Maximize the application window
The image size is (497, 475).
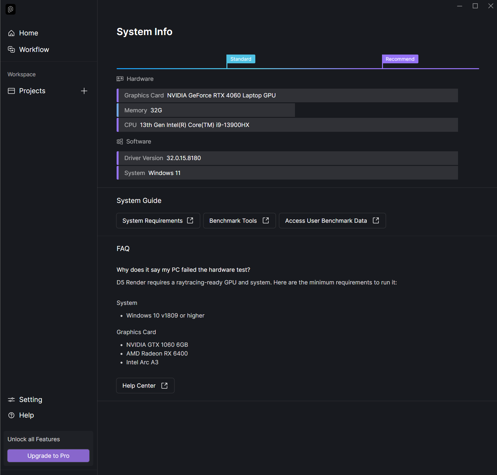(475, 6)
